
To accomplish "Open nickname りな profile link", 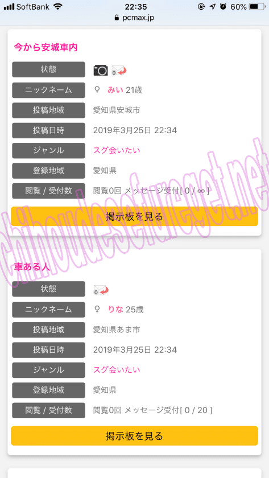I will pos(115,310).
